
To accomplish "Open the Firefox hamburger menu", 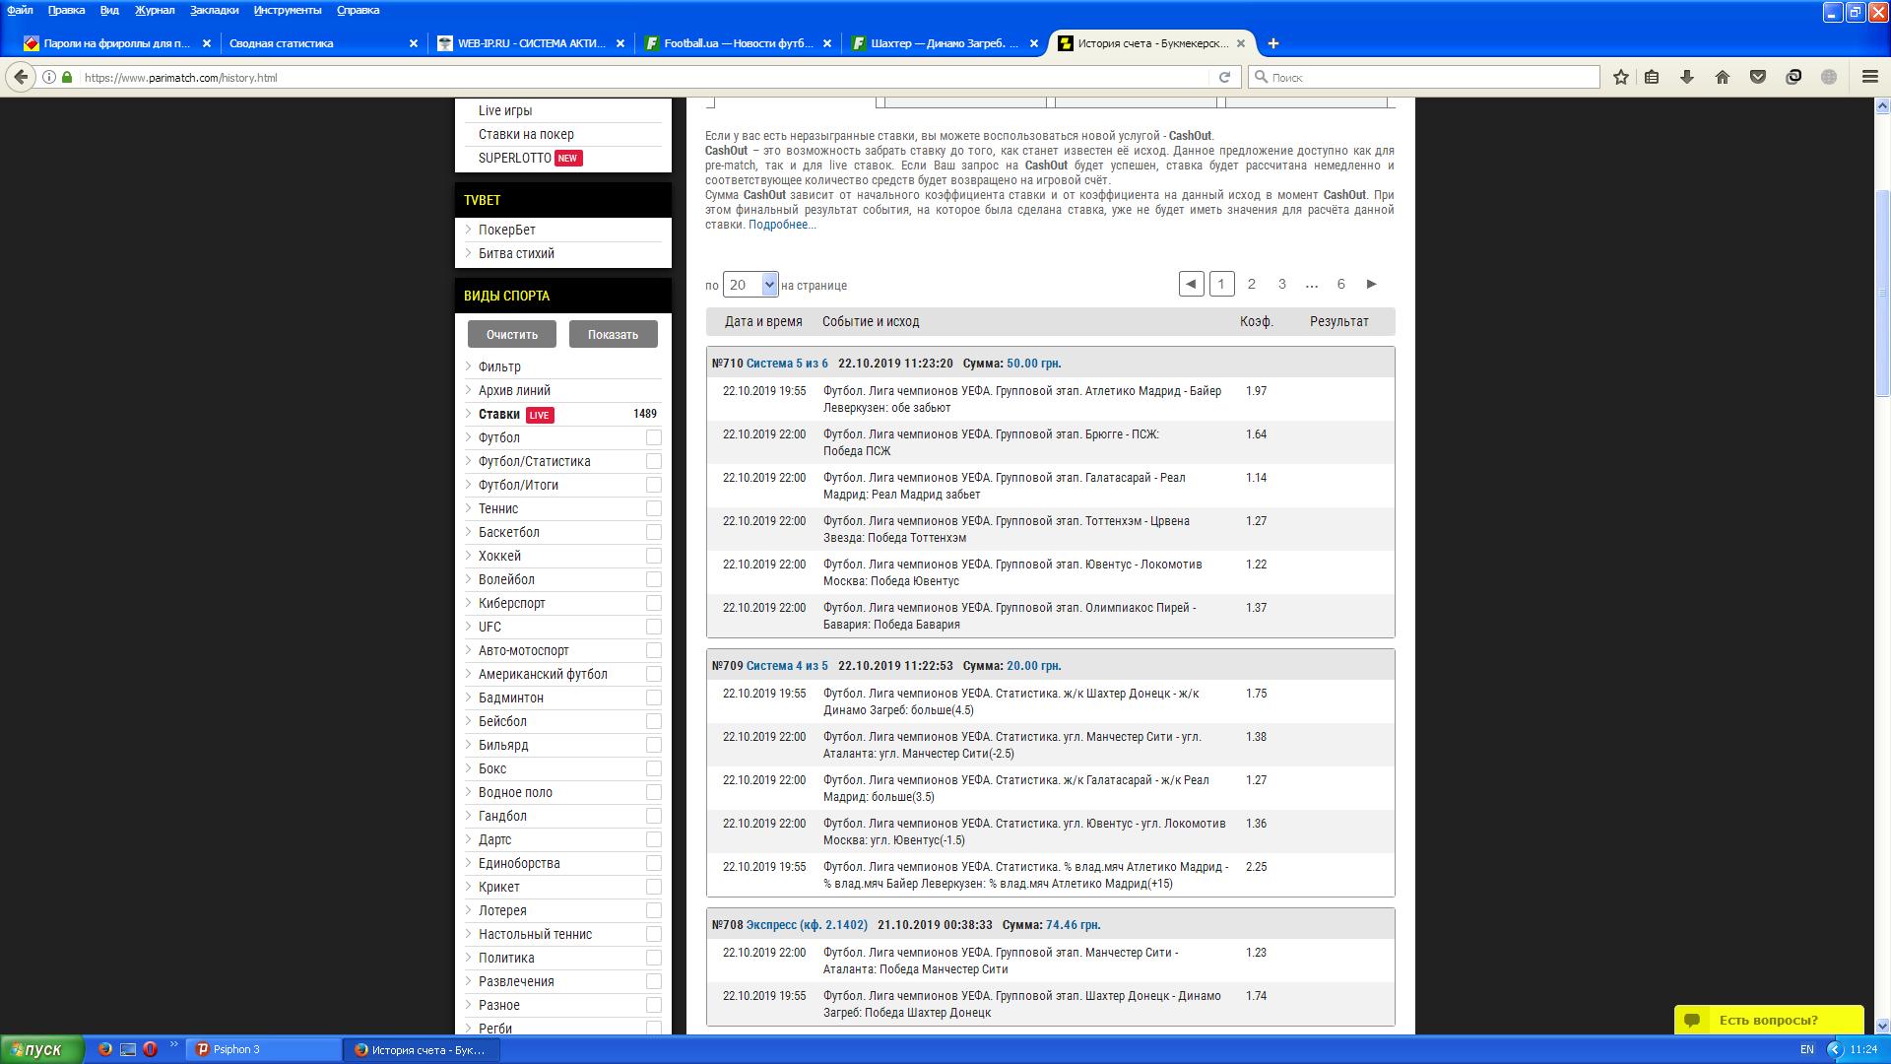I will click(x=1869, y=77).
